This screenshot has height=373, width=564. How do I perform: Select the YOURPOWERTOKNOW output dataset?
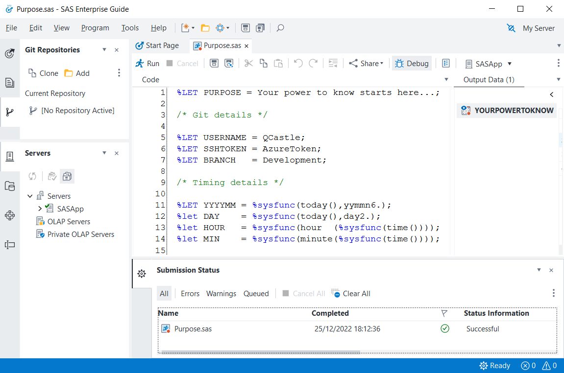click(507, 111)
